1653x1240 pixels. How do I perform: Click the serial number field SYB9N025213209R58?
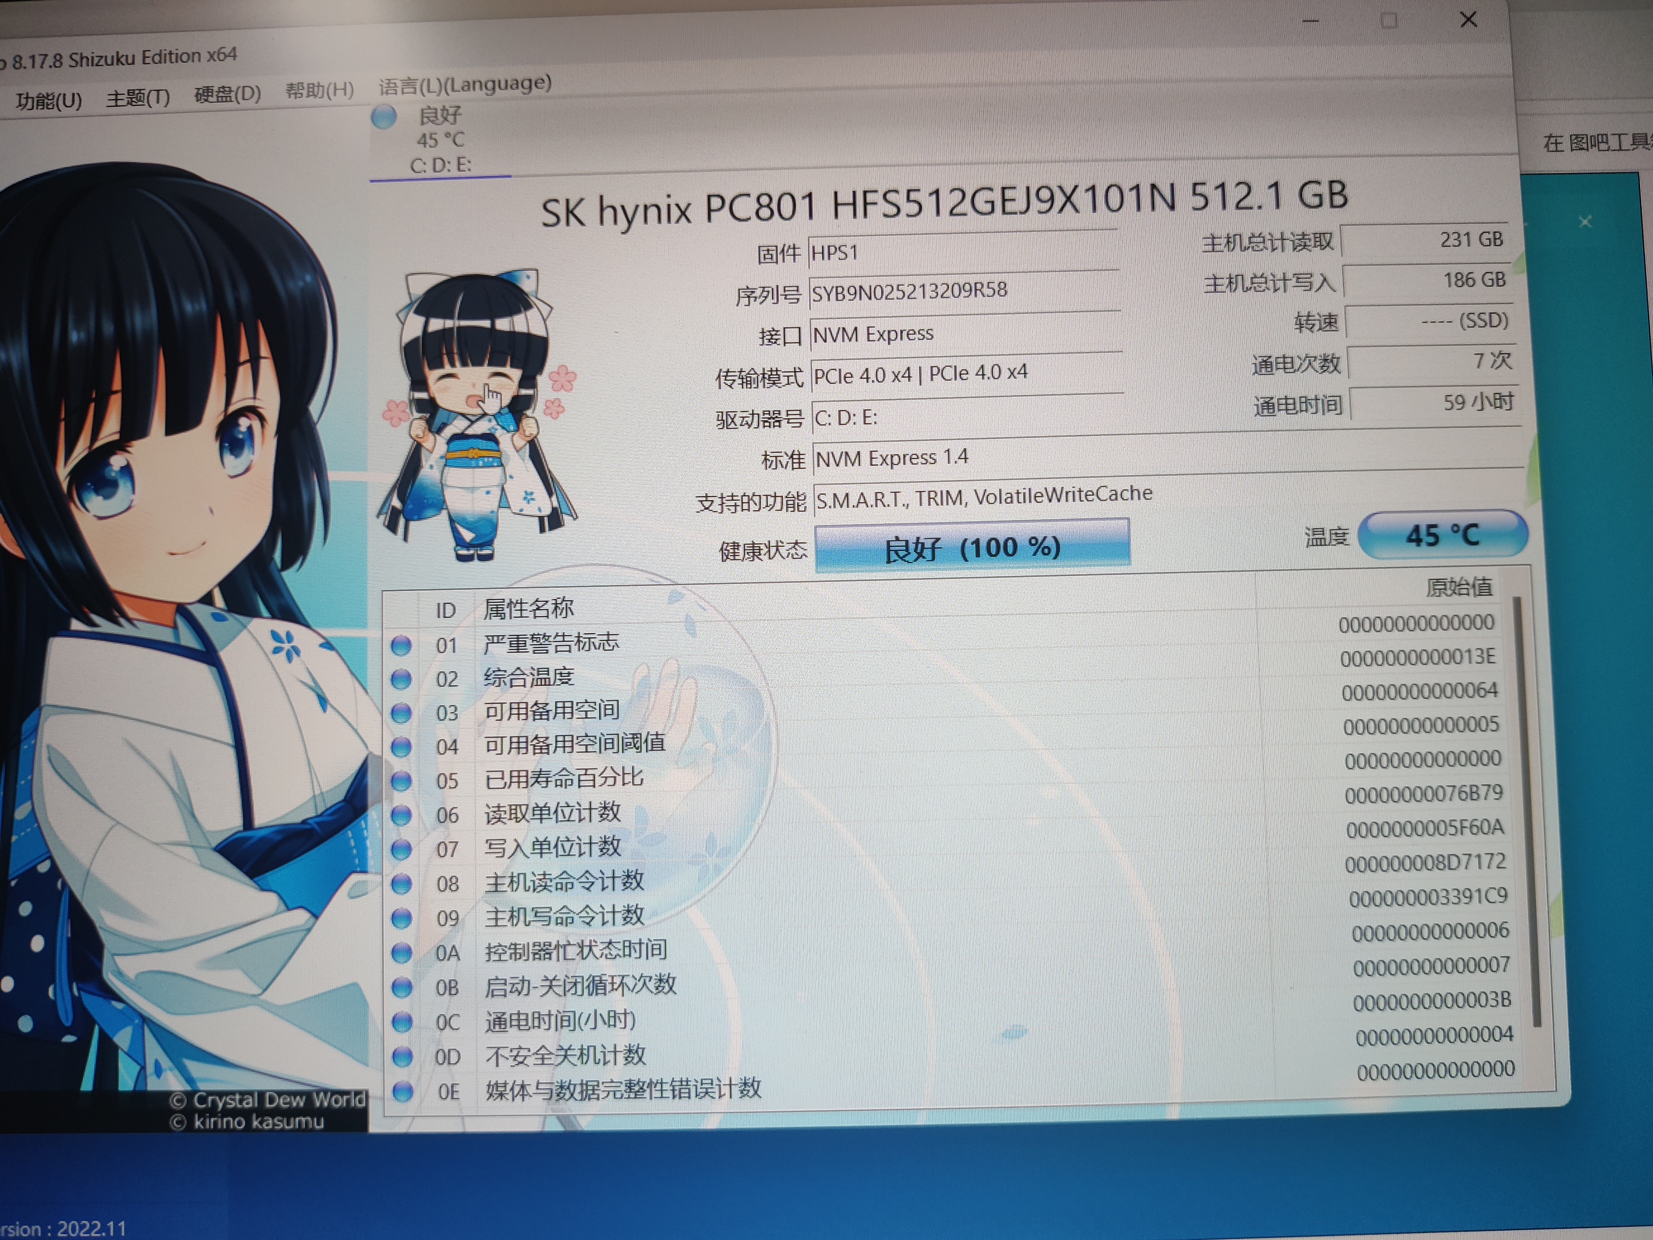click(964, 291)
